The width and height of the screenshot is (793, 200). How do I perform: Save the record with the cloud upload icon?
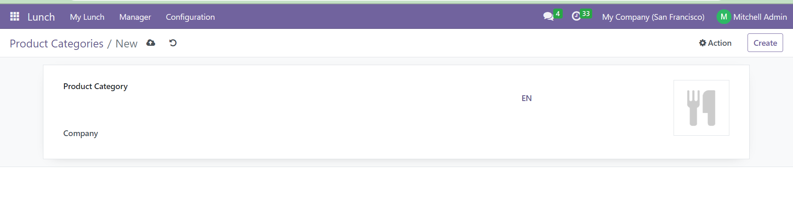click(x=151, y=43)
